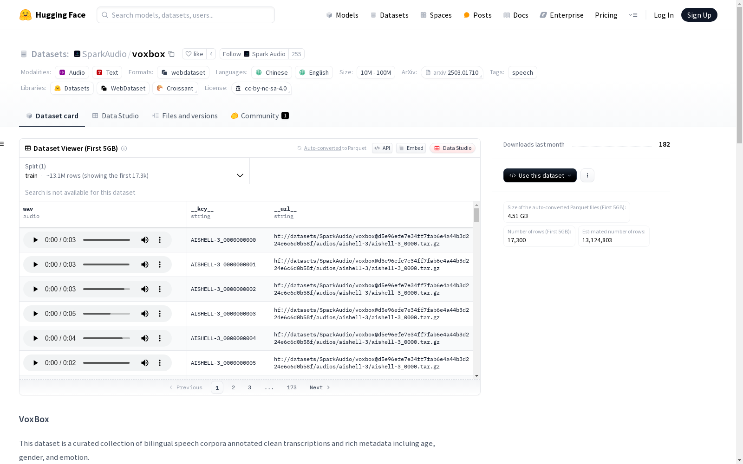Seek audio slider for AISHELL-3_0000000003
This screenshot has width=743, height=464.
[106, 314]
